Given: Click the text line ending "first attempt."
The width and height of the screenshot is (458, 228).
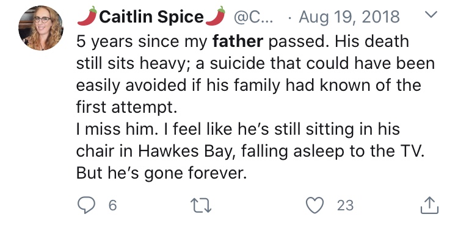Looking at the screenshot, I should point(127,107).
